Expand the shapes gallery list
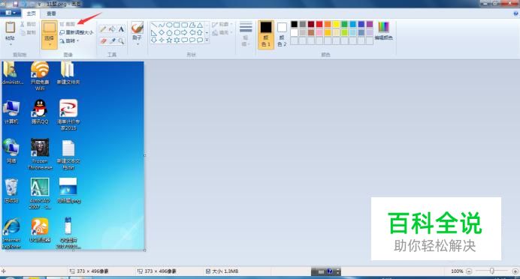Image resolution: width=520 pixels, height=279 pixels. pos(207,40)
